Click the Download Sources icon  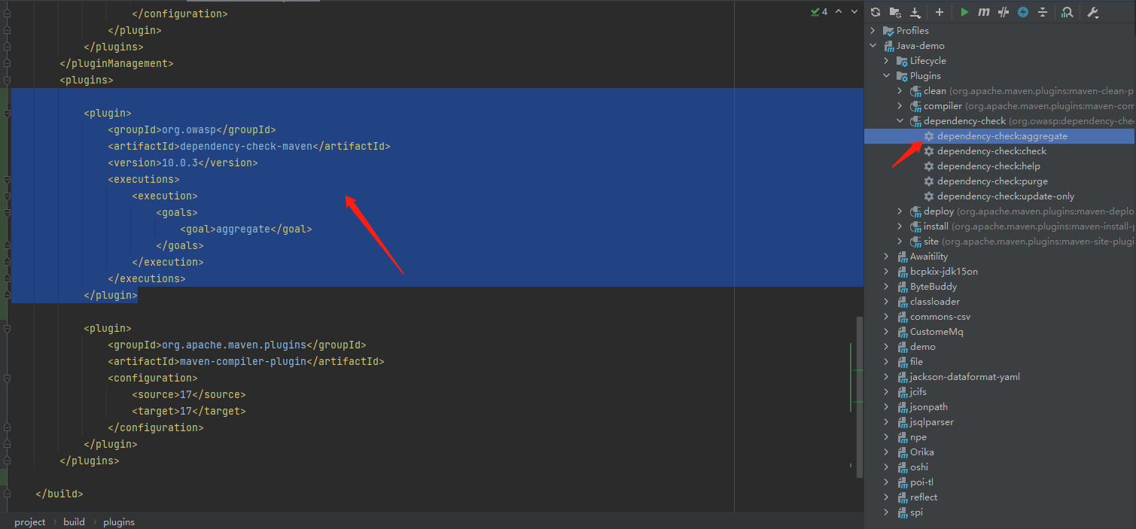tap(915, 12)
